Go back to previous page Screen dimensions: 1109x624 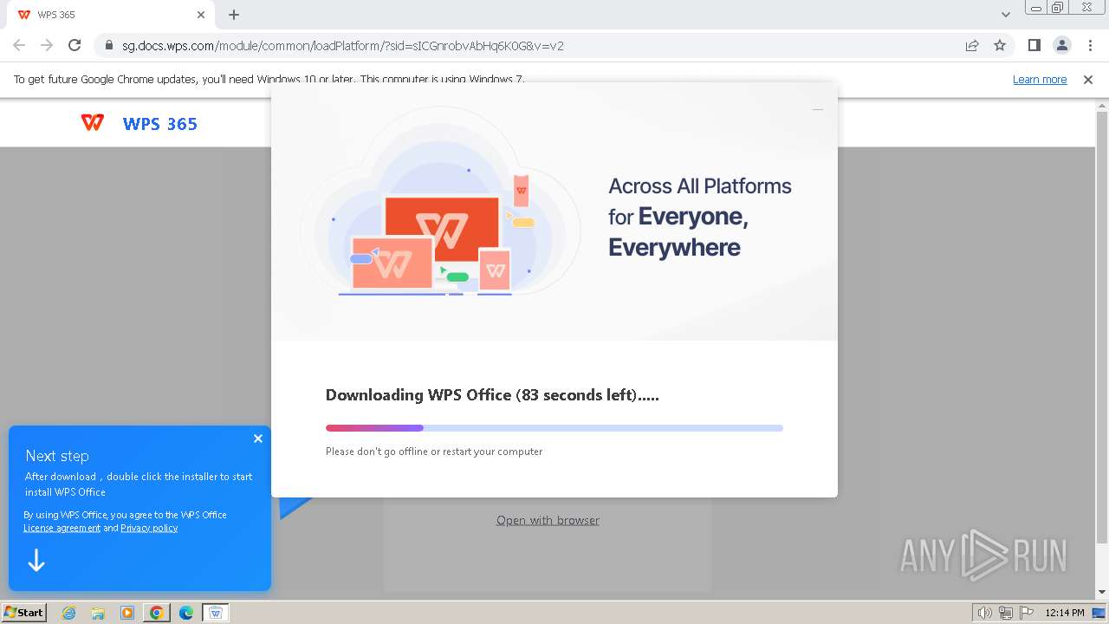tap(19, 45)
